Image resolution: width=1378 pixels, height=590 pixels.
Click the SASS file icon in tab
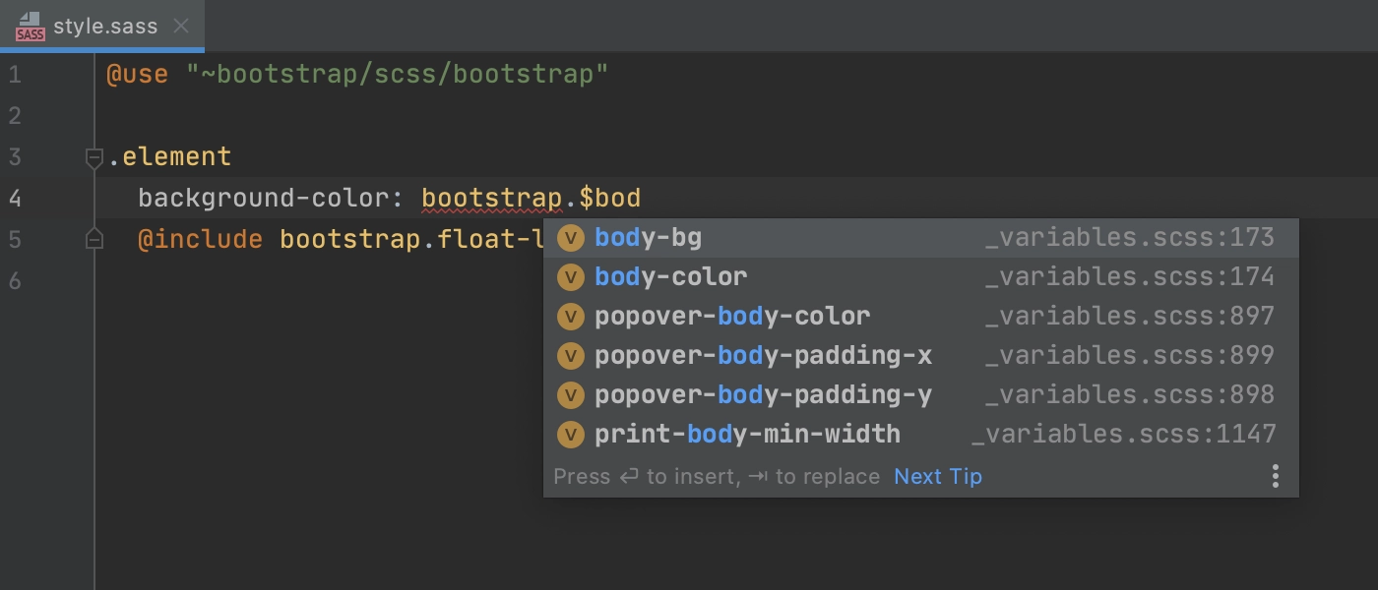[x=31, y=27]
